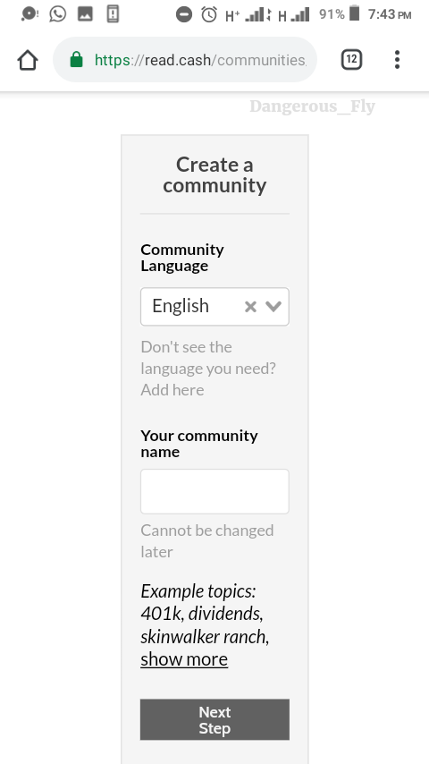429x764 pixels.
Task: Tap the Dangerous_Fly username text
Action: click(x=312, y=106)
